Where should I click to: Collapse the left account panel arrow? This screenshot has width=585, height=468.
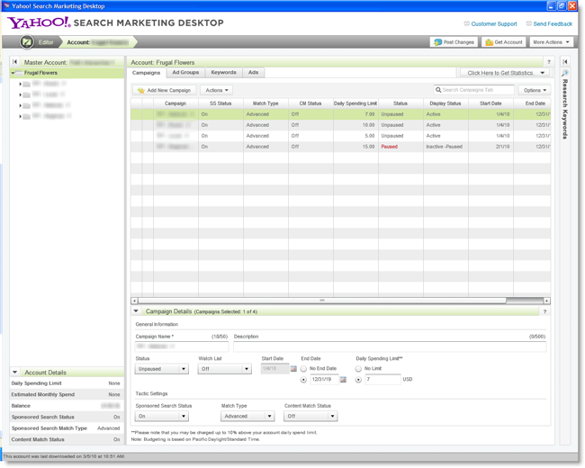tap(15, 62)
